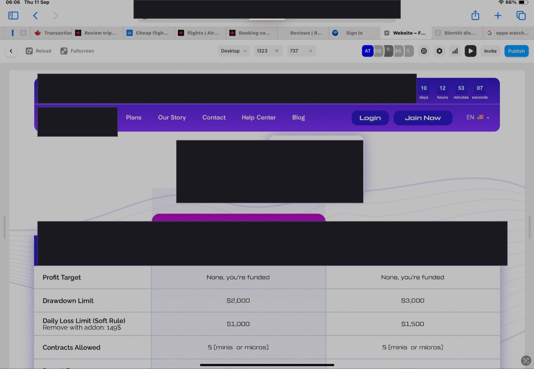Viewport: 534px width, 369px height.
Task: Add a new Safari tab
Action: [x=498, y=15]
